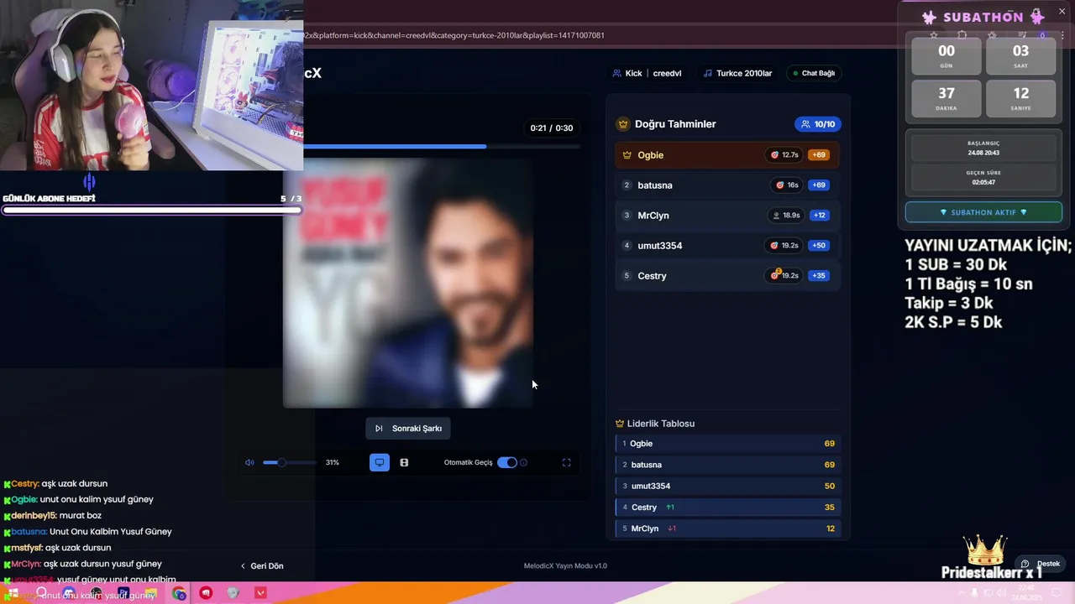Click the MelodicX Yayın Modu v1.0 text
Screen dimensions: 1075x604
point(565,566)
